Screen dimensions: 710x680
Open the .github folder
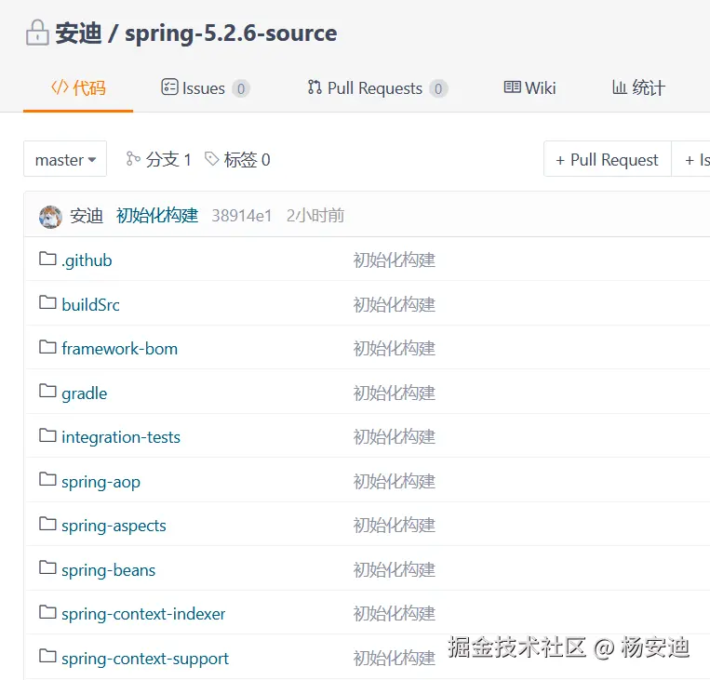tap(87, 260)
